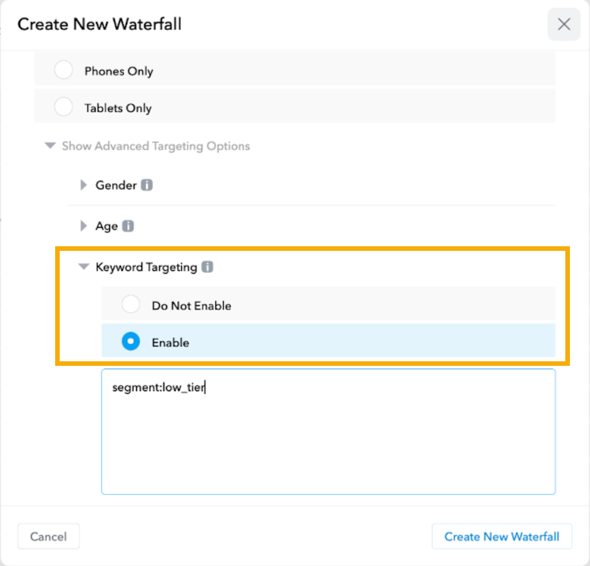
Task: Click the Create New Waterfall button
Action: coord(501,537)
